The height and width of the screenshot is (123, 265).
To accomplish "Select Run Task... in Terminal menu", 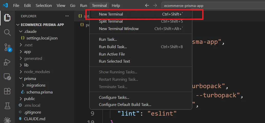I will pos(141,39).
